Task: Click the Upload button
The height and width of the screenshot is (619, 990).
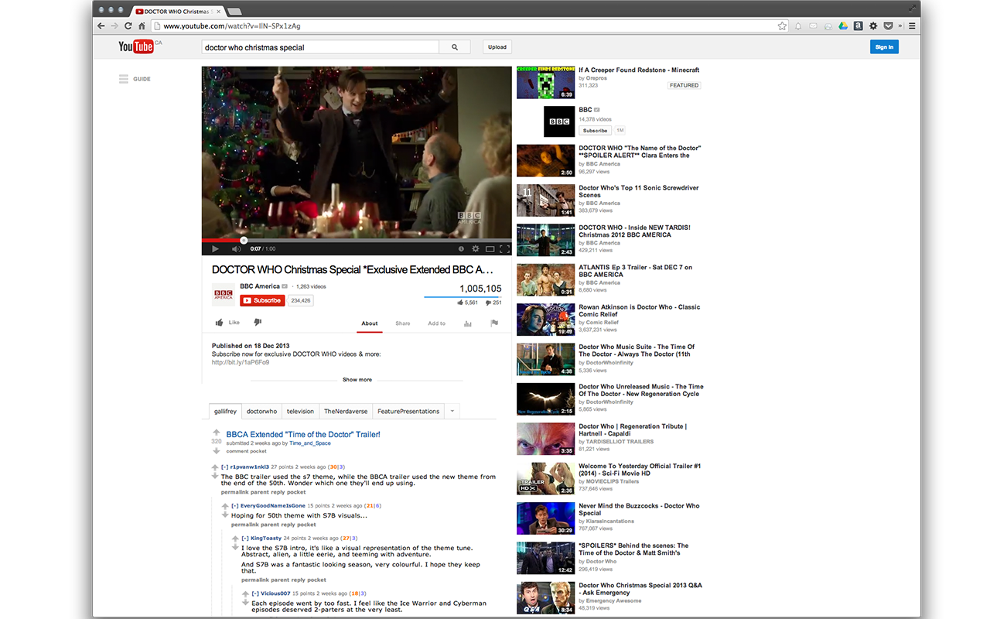Action: 497,47
